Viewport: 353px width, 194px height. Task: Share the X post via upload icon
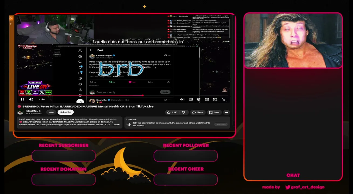[169, 82]
